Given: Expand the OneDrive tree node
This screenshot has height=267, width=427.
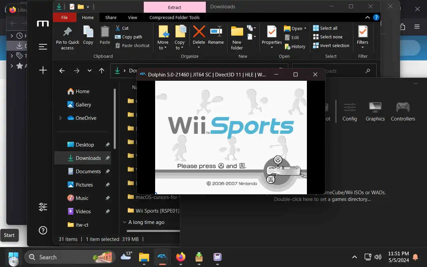Looking at the screenshot, I should point(60,118).
